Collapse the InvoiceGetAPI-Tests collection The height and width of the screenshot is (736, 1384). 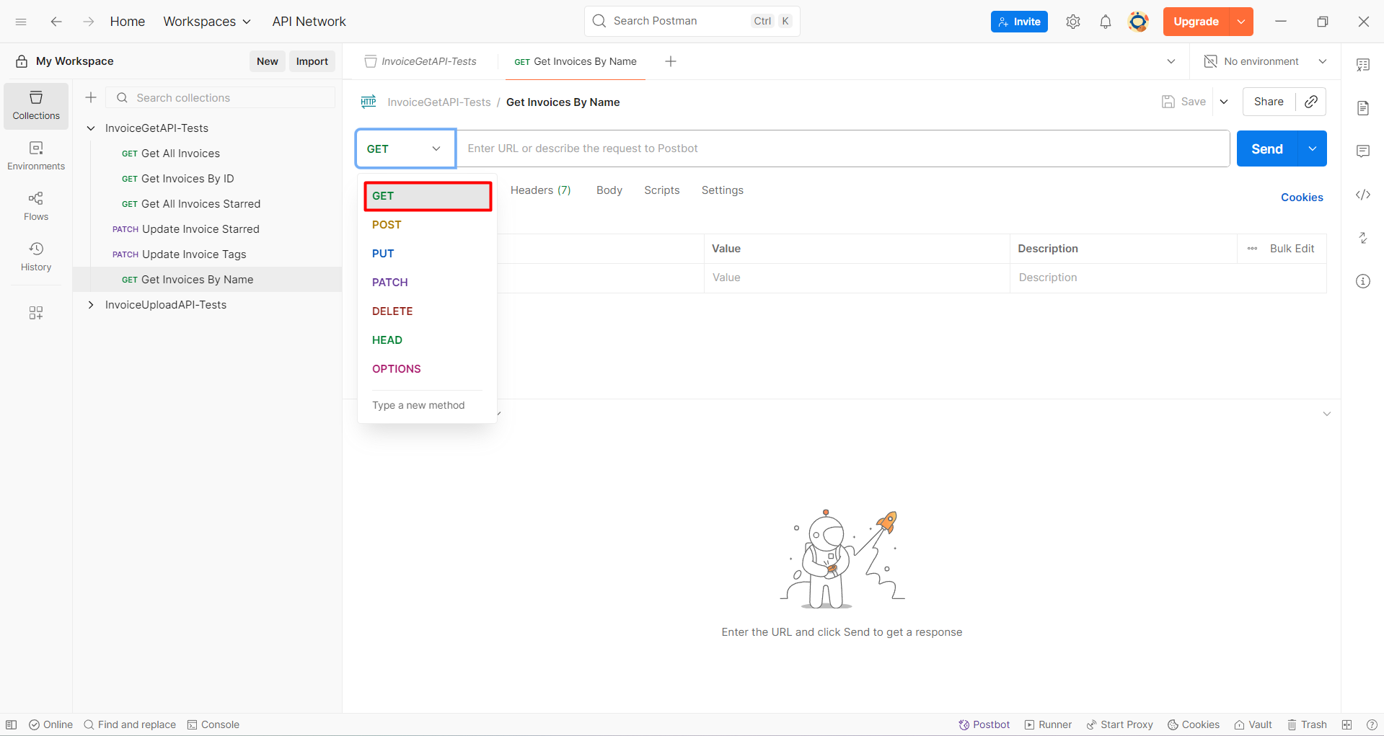[90, 128]
